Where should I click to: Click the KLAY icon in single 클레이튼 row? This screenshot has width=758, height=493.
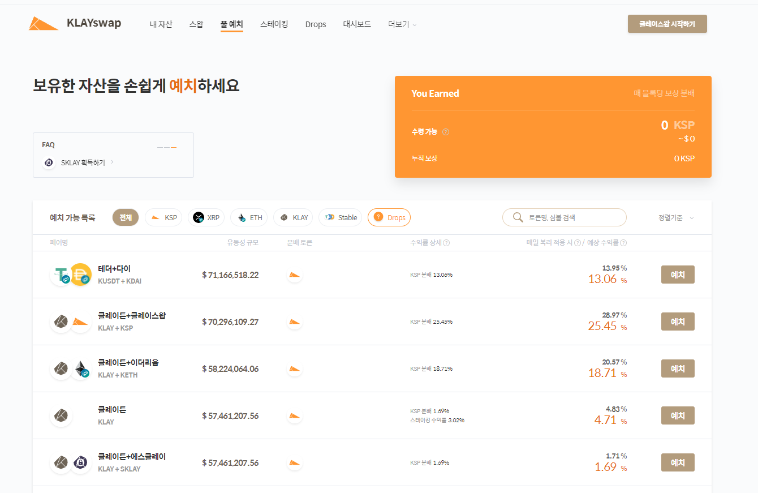coord(61,416)
